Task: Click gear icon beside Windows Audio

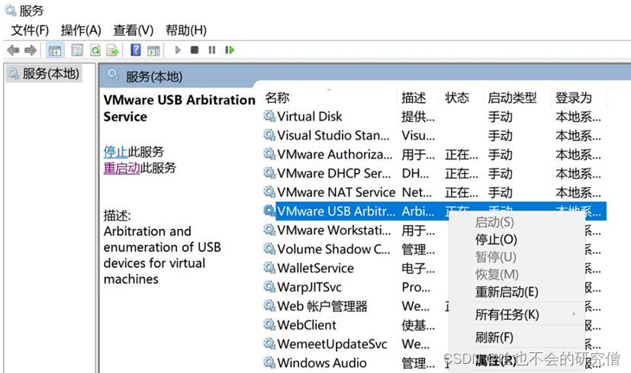Action: (269, 362)
